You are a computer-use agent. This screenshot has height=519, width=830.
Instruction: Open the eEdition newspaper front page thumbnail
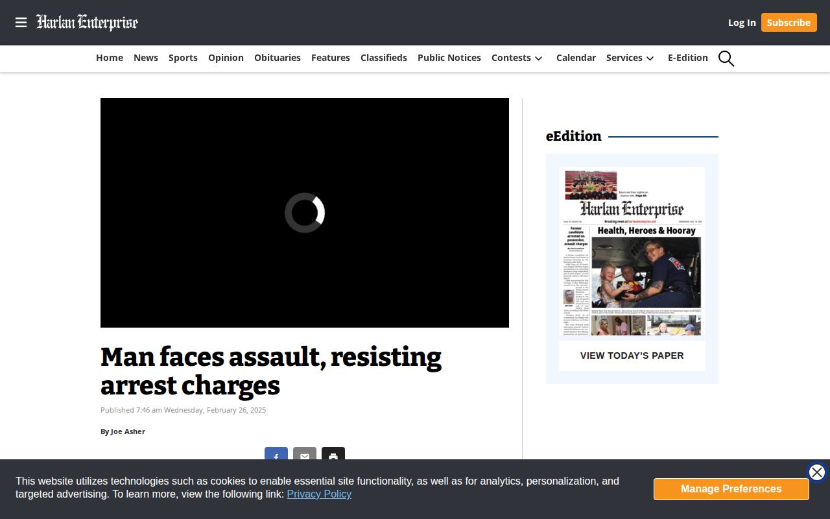[632, 252]
